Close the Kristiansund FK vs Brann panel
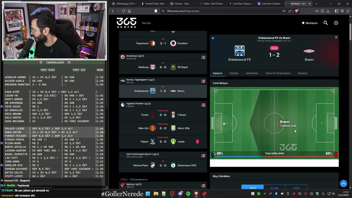This screenshot has height=198, width=352. point(336,37)
